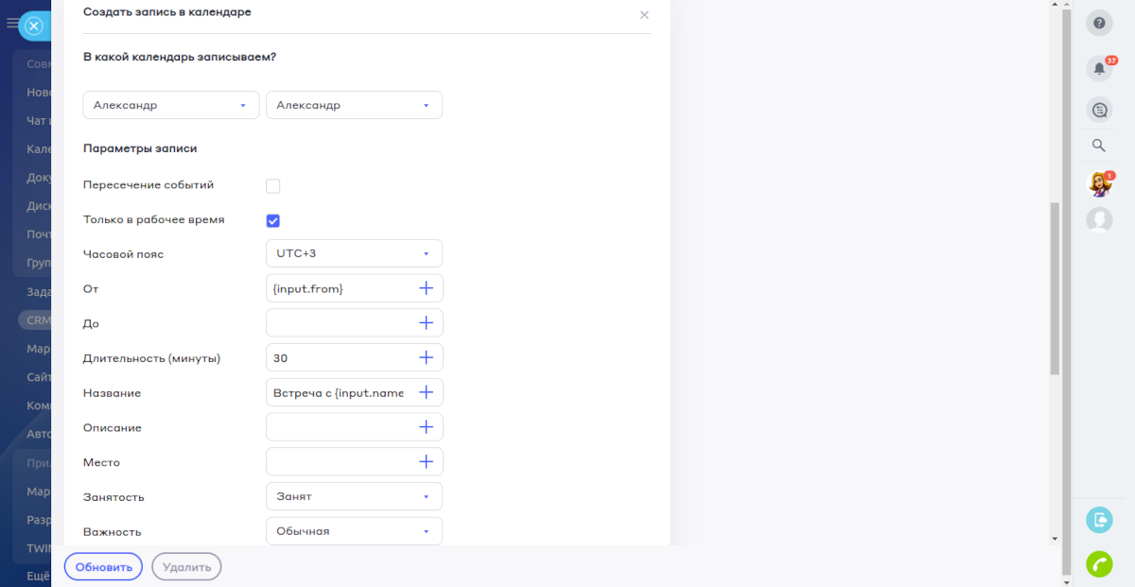Open the Важность dropdown set to Обычная
Image resolution: width=1135 pixels, height=587 pixels.
[x=354, y=531]
